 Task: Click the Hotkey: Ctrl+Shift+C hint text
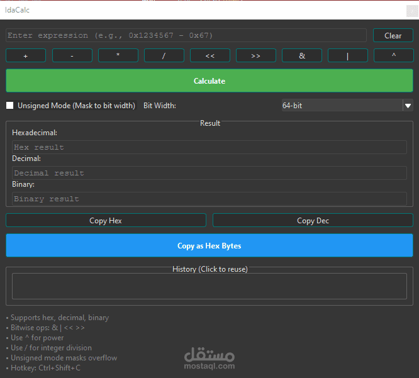43,368
